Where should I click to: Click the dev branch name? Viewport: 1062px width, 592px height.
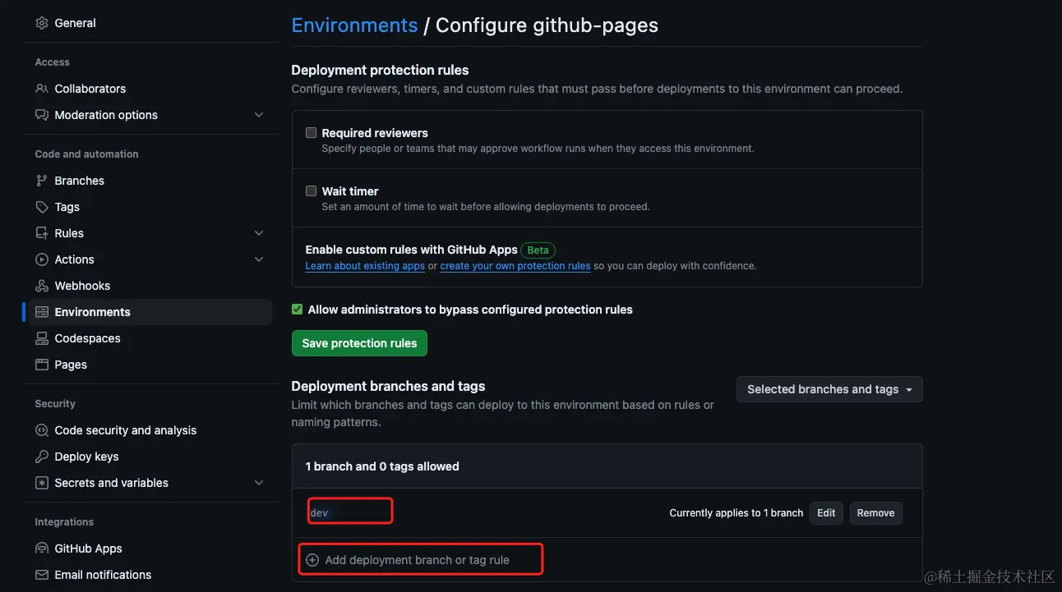(x=319, y=513)
